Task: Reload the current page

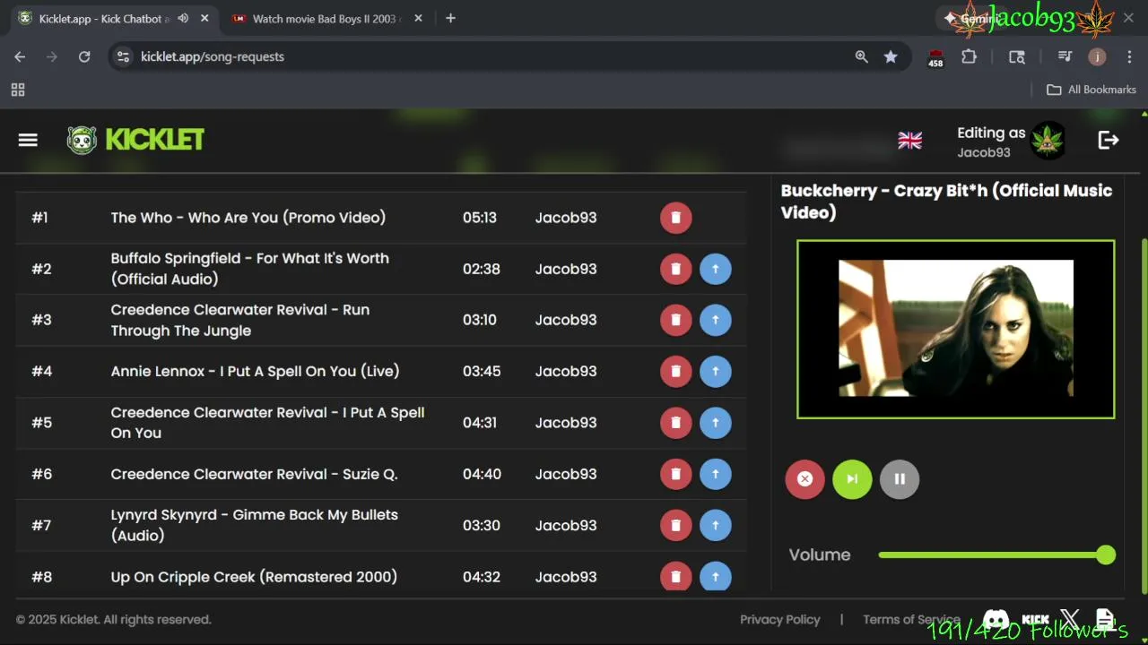Action: pos(84,56)
